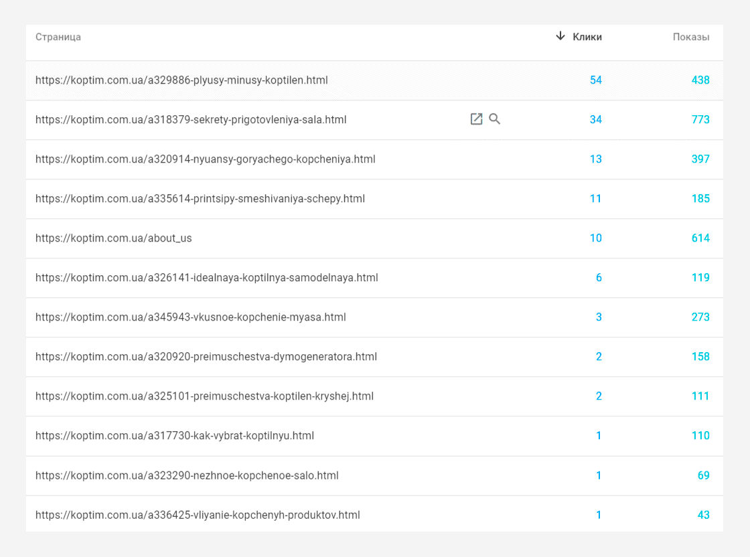Click the Страница column header
The image size is (750, 557).
[58, 37]
